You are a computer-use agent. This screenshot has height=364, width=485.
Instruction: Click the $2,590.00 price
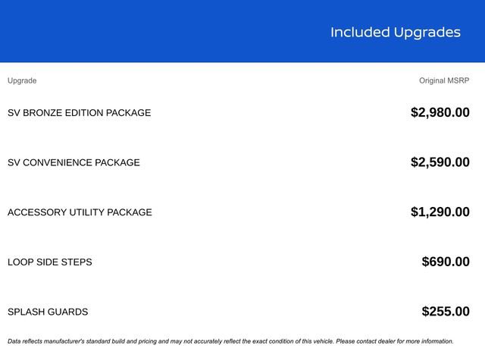pyautogui.click(x=440, y=162)
